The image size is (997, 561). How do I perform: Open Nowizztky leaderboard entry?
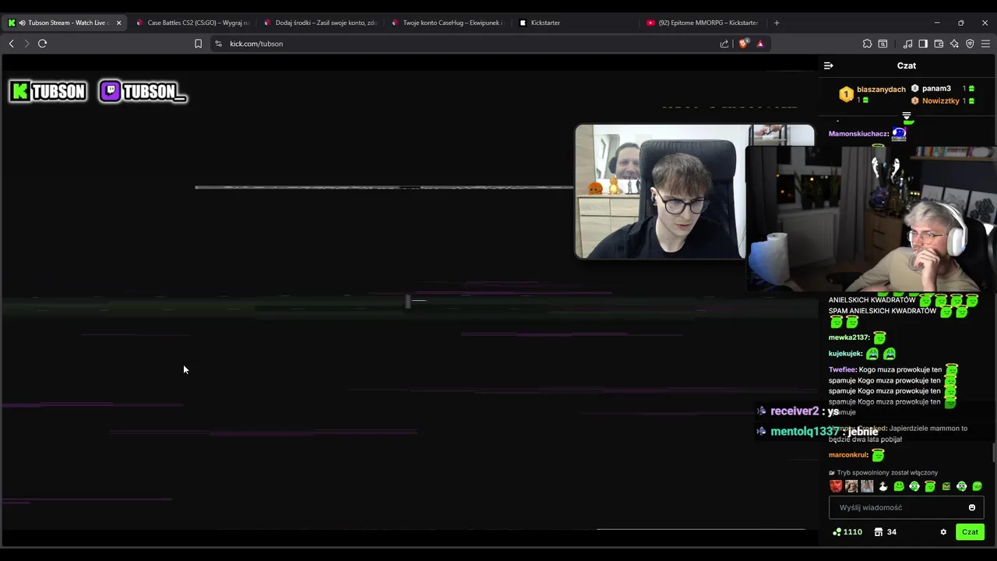pos(943,101)
